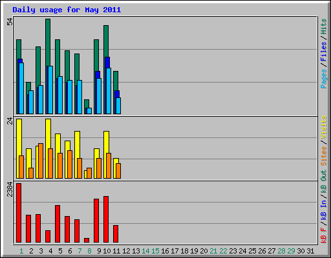This screenshot has width=331, height=258.
Task: Click the 'Files' legend label
Action: point(323,51)
